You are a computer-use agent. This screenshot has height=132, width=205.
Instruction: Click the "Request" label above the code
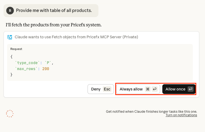pyautogui.click(x=16, y=49)
